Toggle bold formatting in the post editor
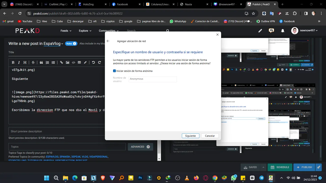The height and width of the screenshot is (183, 326). [x=13, y=63]
